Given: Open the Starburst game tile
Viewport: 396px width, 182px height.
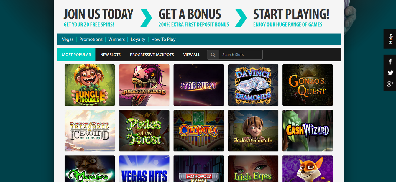Looking at the screenshot, I should coord(199,85).
